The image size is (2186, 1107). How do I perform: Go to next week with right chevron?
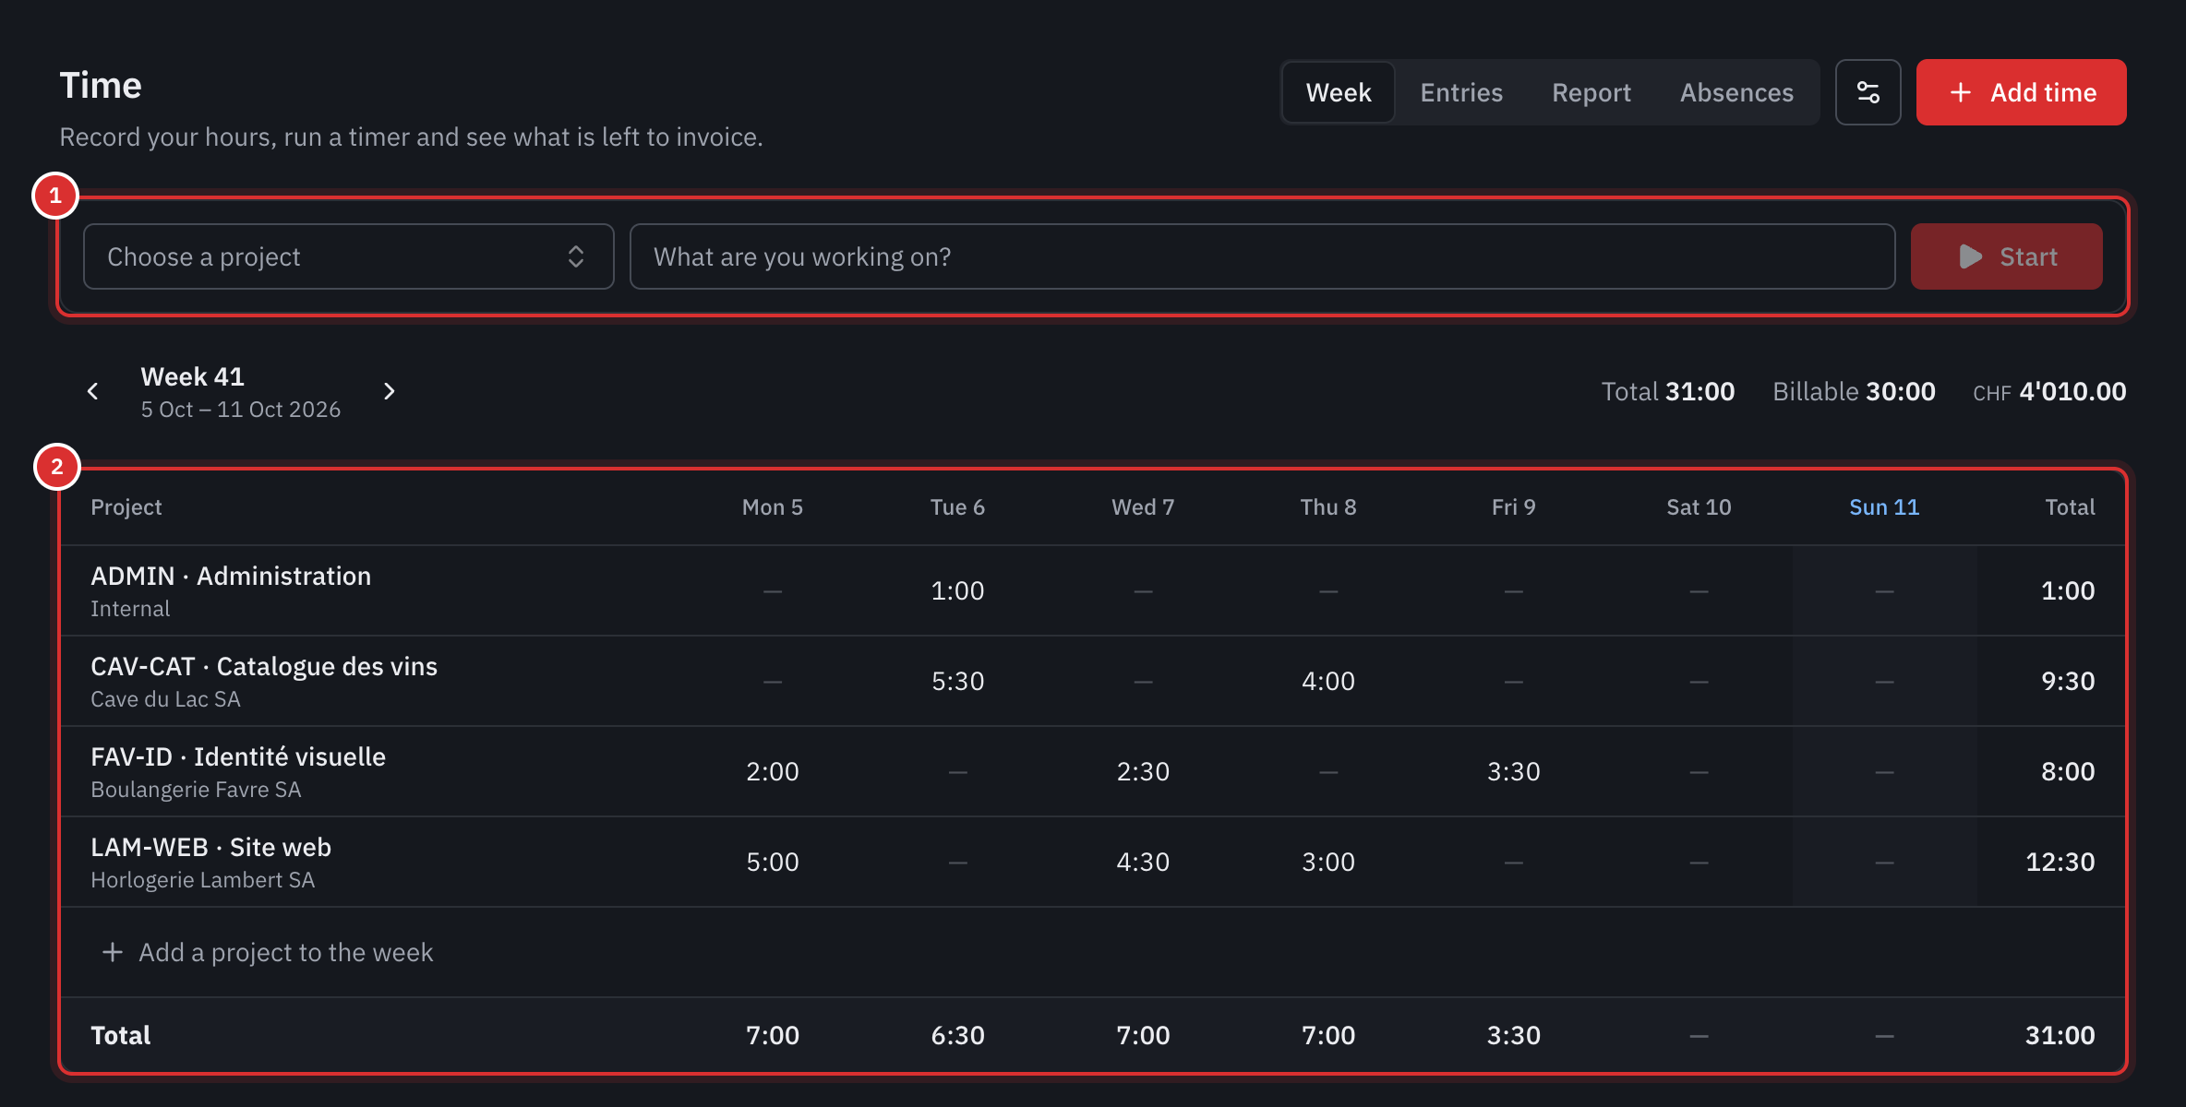tap(390, 392)
